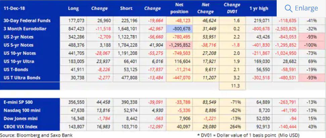Click the Change DV01 column header
Image resolution: width=326 pixels, height=138 pixels.
tap(231, 8)
